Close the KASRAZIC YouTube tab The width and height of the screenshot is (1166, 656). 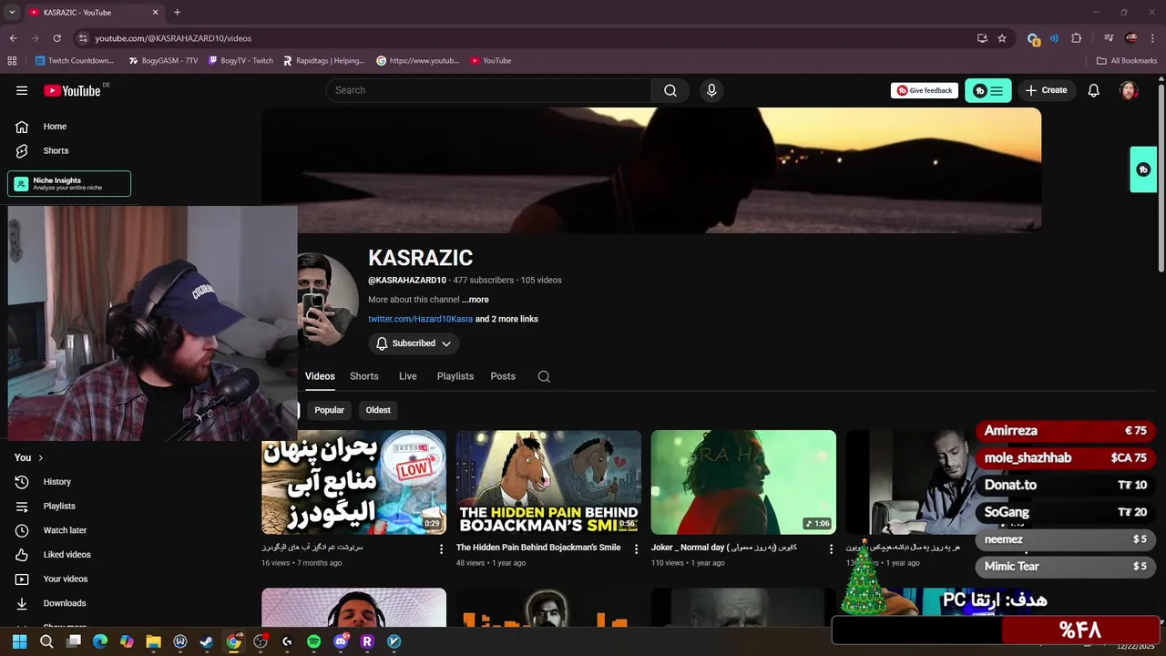pyautogui.click(x=155, y=13)
